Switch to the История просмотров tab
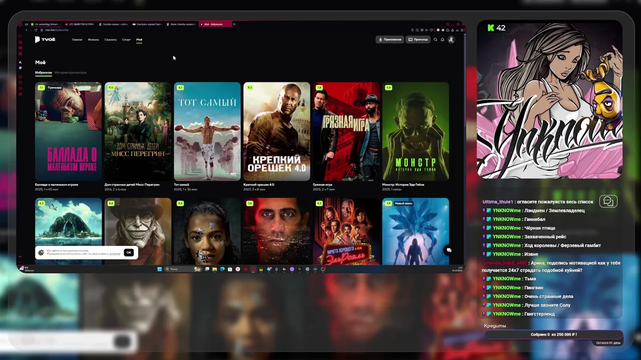 coord(71,72)
